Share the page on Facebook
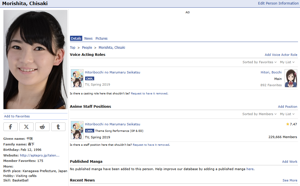The height and width of the screenshot is (186, 300). click(x=11, y=127)
